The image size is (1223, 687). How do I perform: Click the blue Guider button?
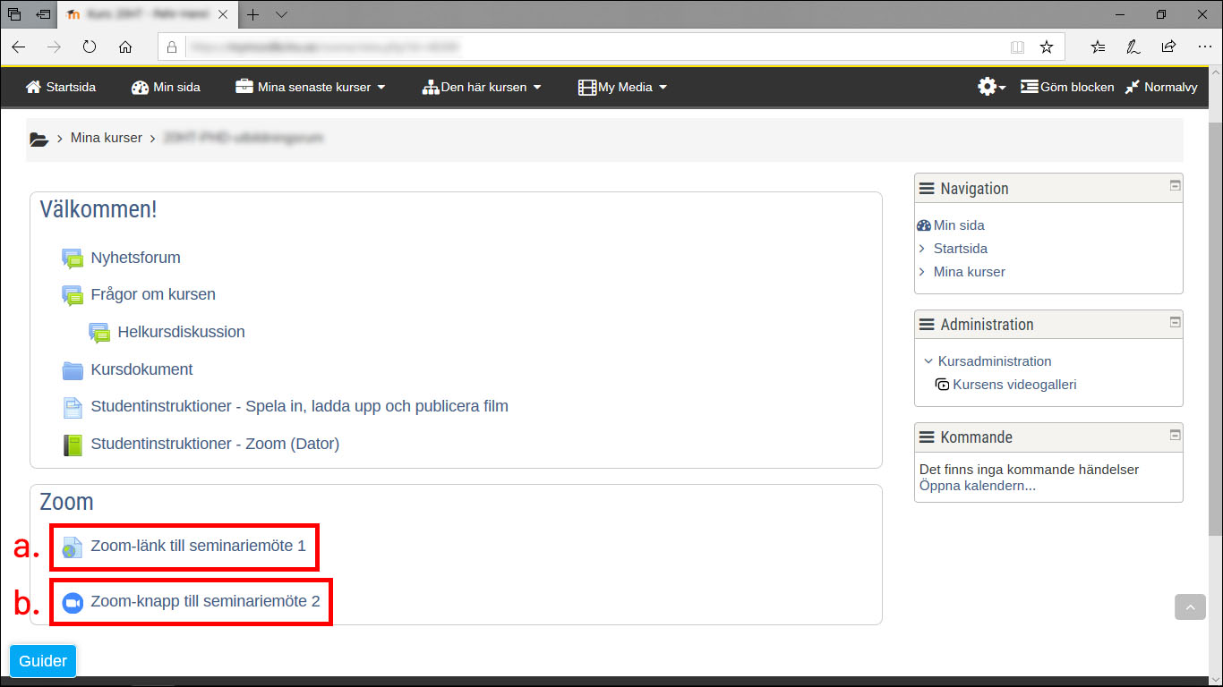(43, 661)
